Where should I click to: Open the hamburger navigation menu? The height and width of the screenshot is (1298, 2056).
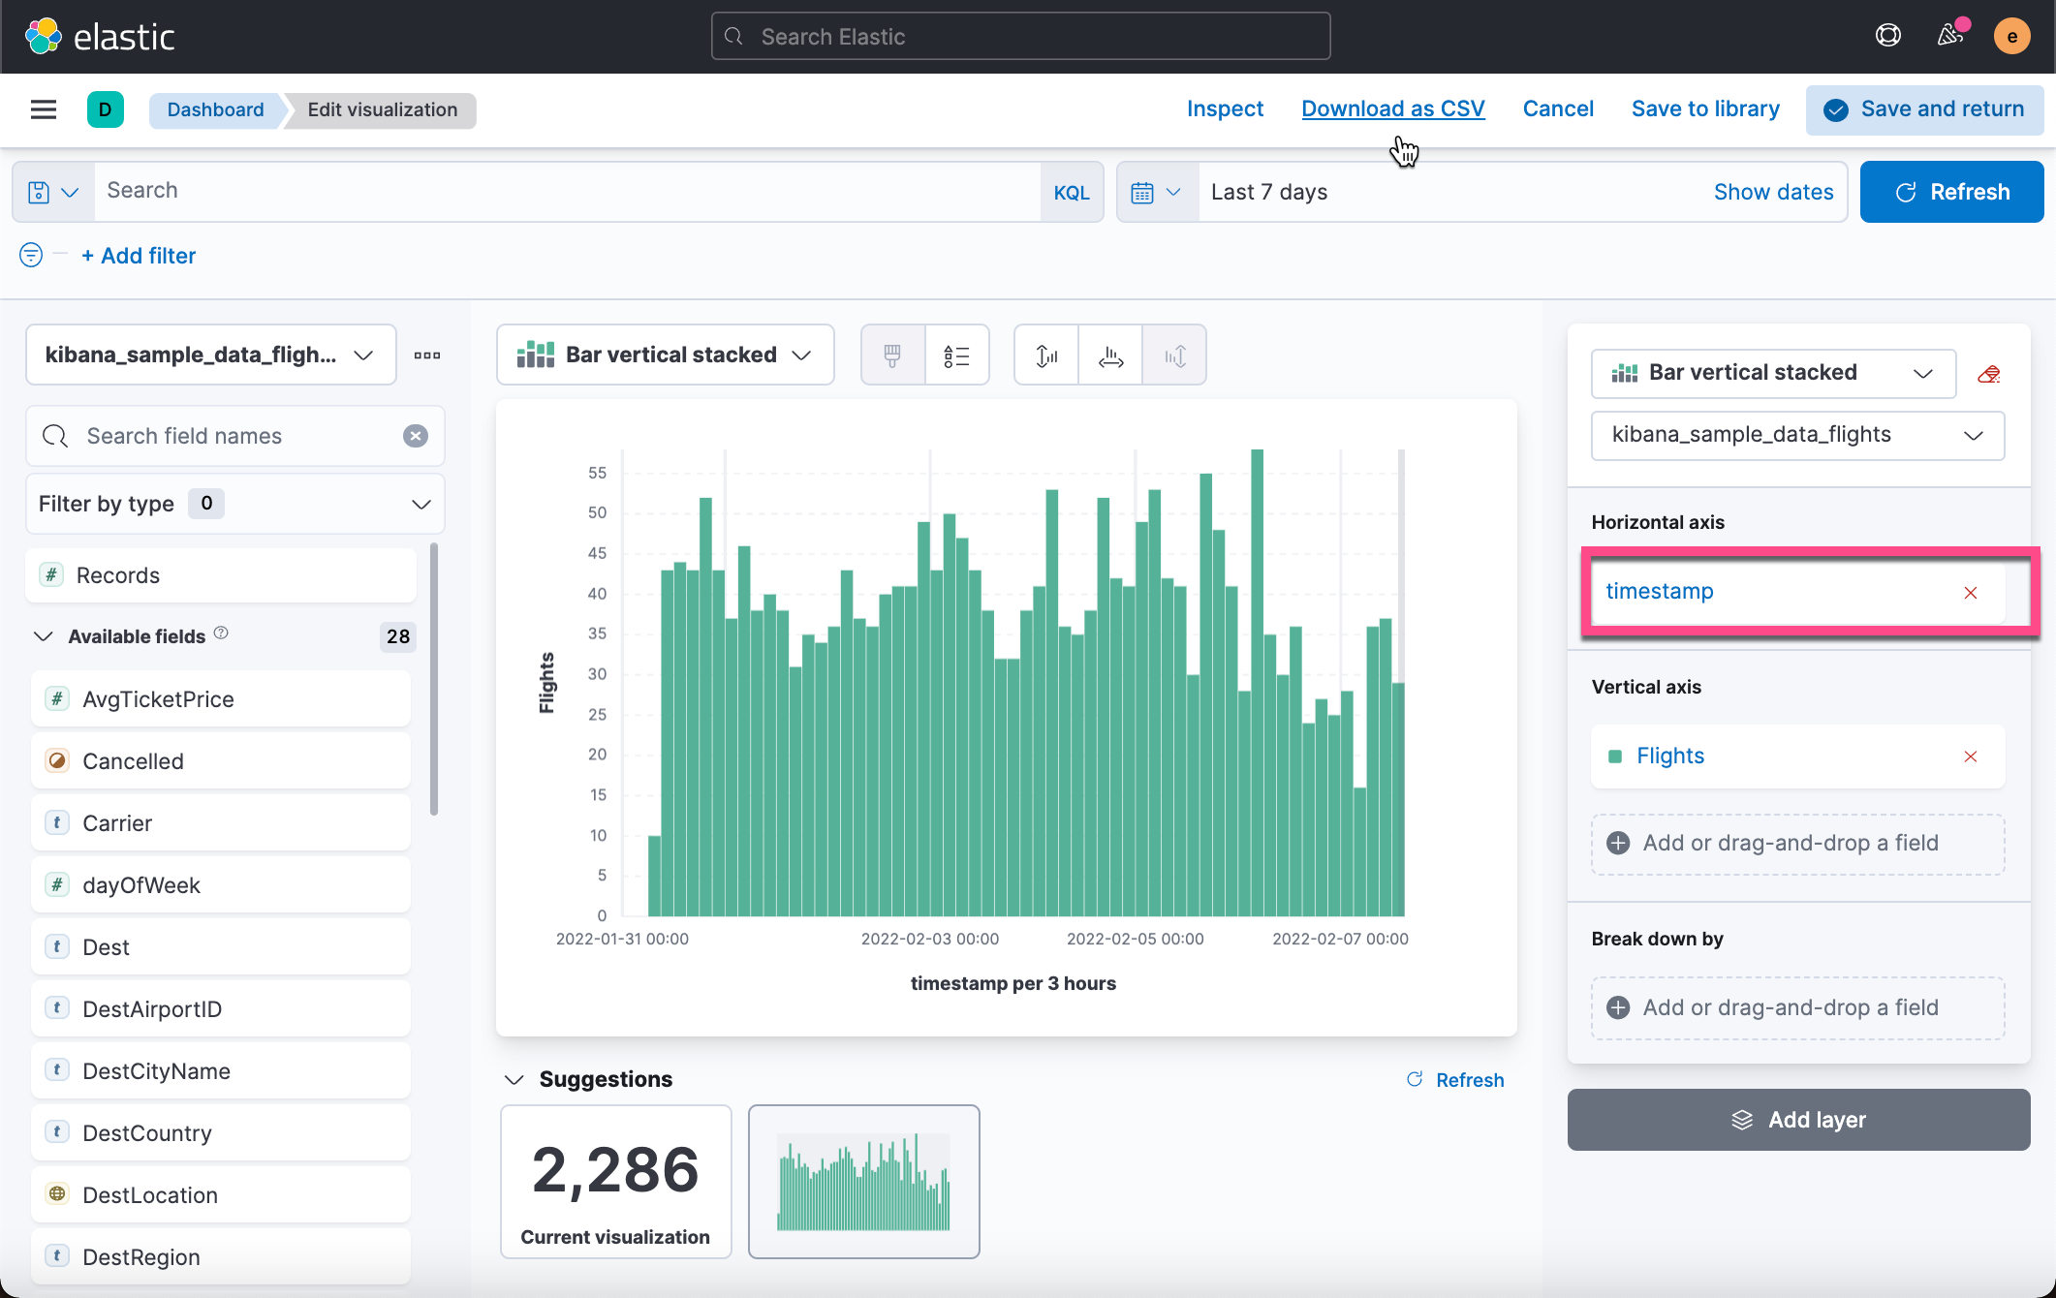[44, 109]
